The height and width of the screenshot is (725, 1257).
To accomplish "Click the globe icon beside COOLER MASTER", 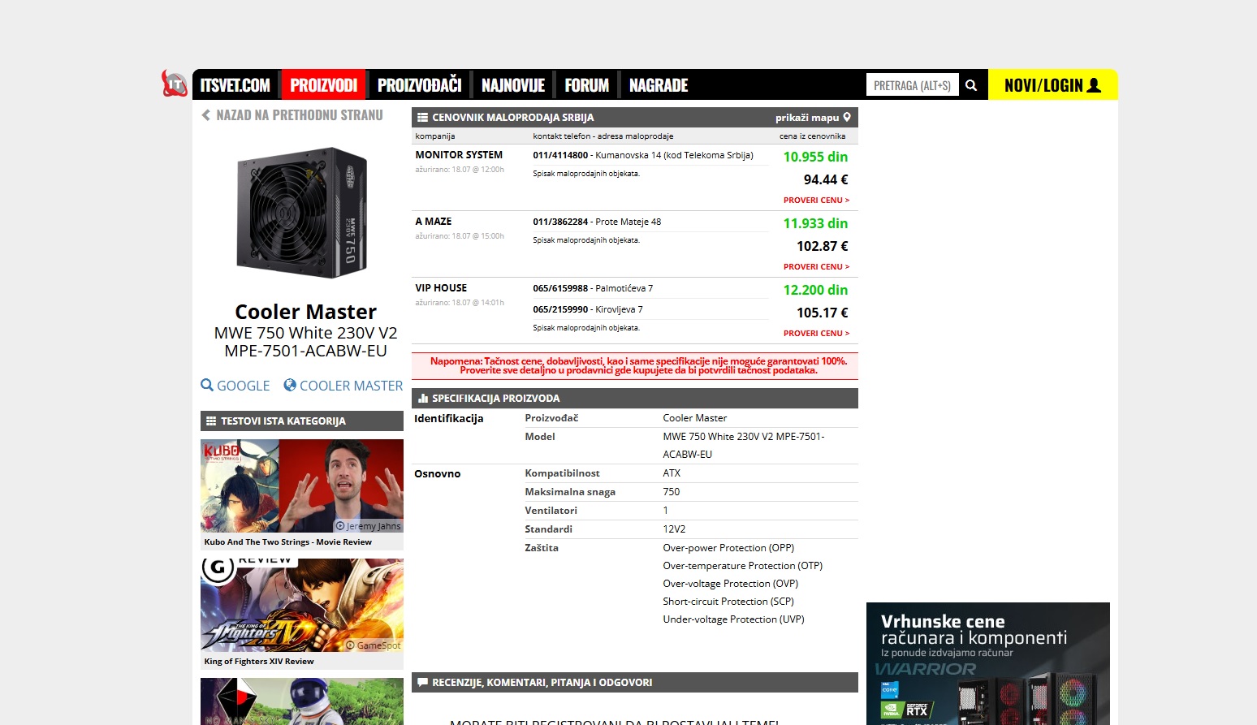I will coord(290,385).
